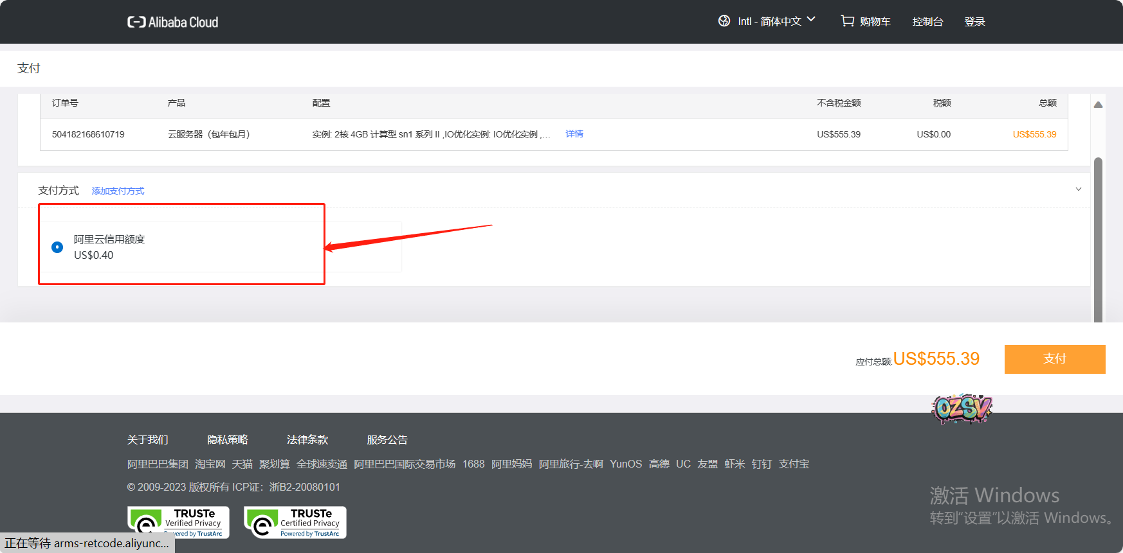The image size is (1123, 553).
Task: Open the 隐私策略 footer link
Action: 227,440
